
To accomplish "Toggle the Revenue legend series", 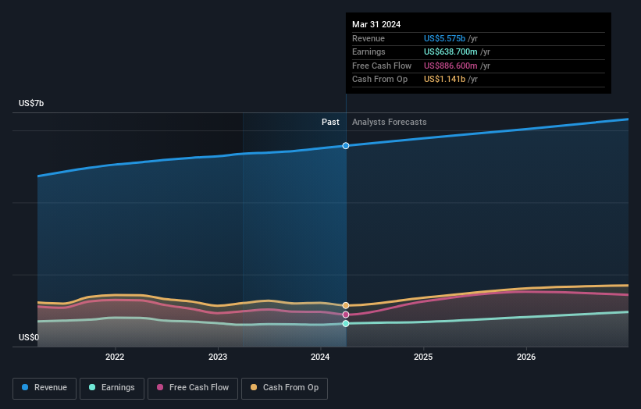I will (x=45, y=388).
